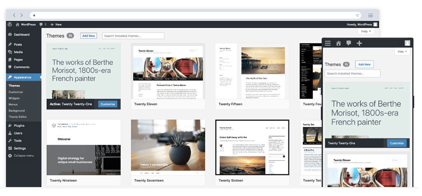This screenshot has height=196, width=422.
Task: Open the Customize submenu link in sidebar
Action: click(x=16, y=92)
